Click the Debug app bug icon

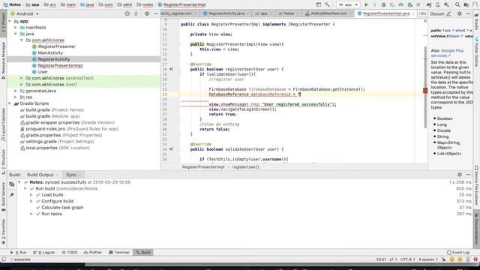tap(383, 4)
